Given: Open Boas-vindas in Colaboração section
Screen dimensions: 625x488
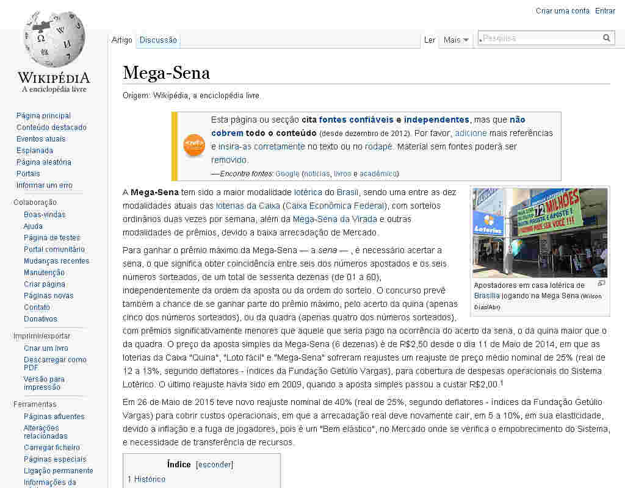Looking at the screenshot, I should point(45,215).
